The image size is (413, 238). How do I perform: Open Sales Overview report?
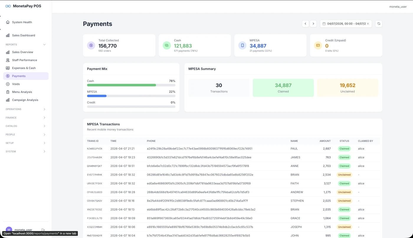click(22, 52)
